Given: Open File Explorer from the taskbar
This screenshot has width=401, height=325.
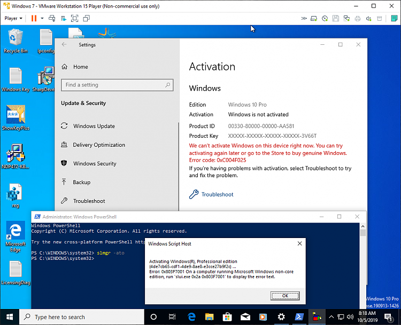Looking at the screenshot, I should click(209, 317).
